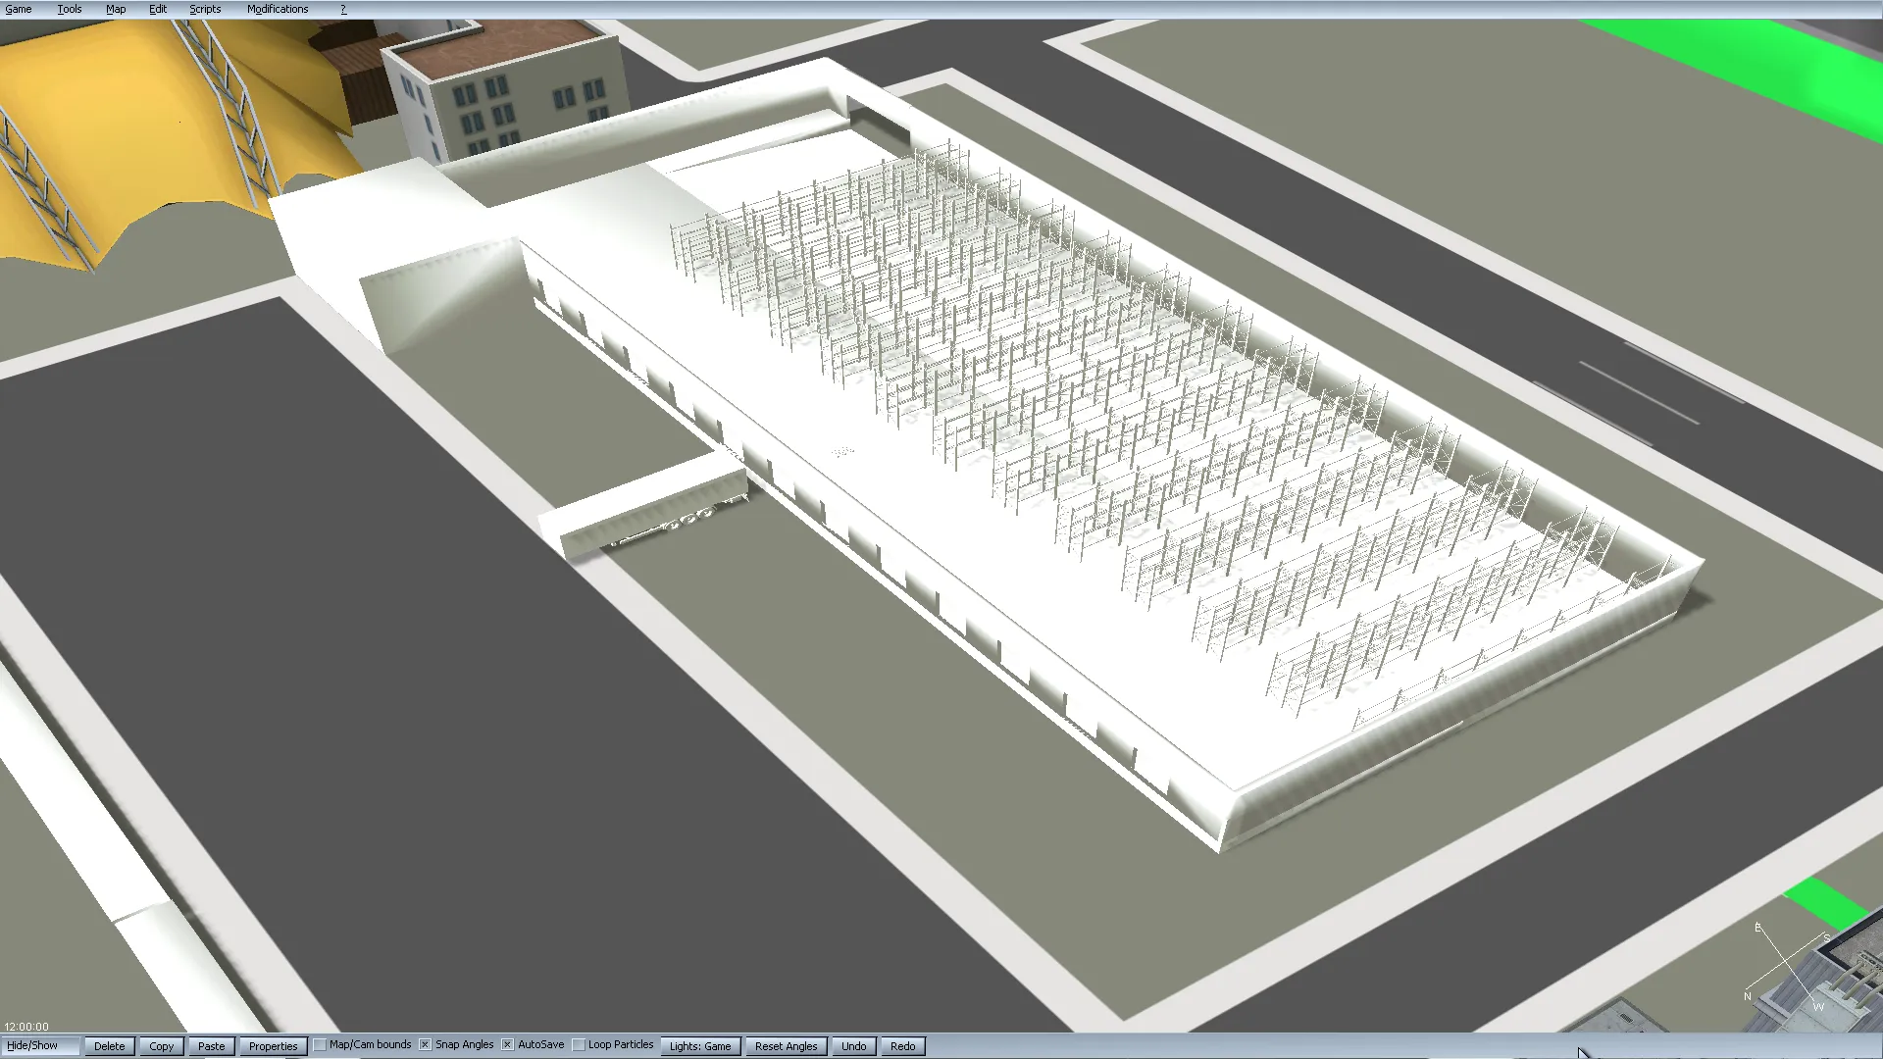Expand the Modifications menu
The width and height of the screenshot is (1883, 1059).
pos(278,9)
